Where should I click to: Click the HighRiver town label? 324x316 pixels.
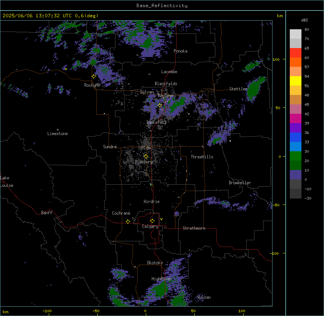coord(162,279)
